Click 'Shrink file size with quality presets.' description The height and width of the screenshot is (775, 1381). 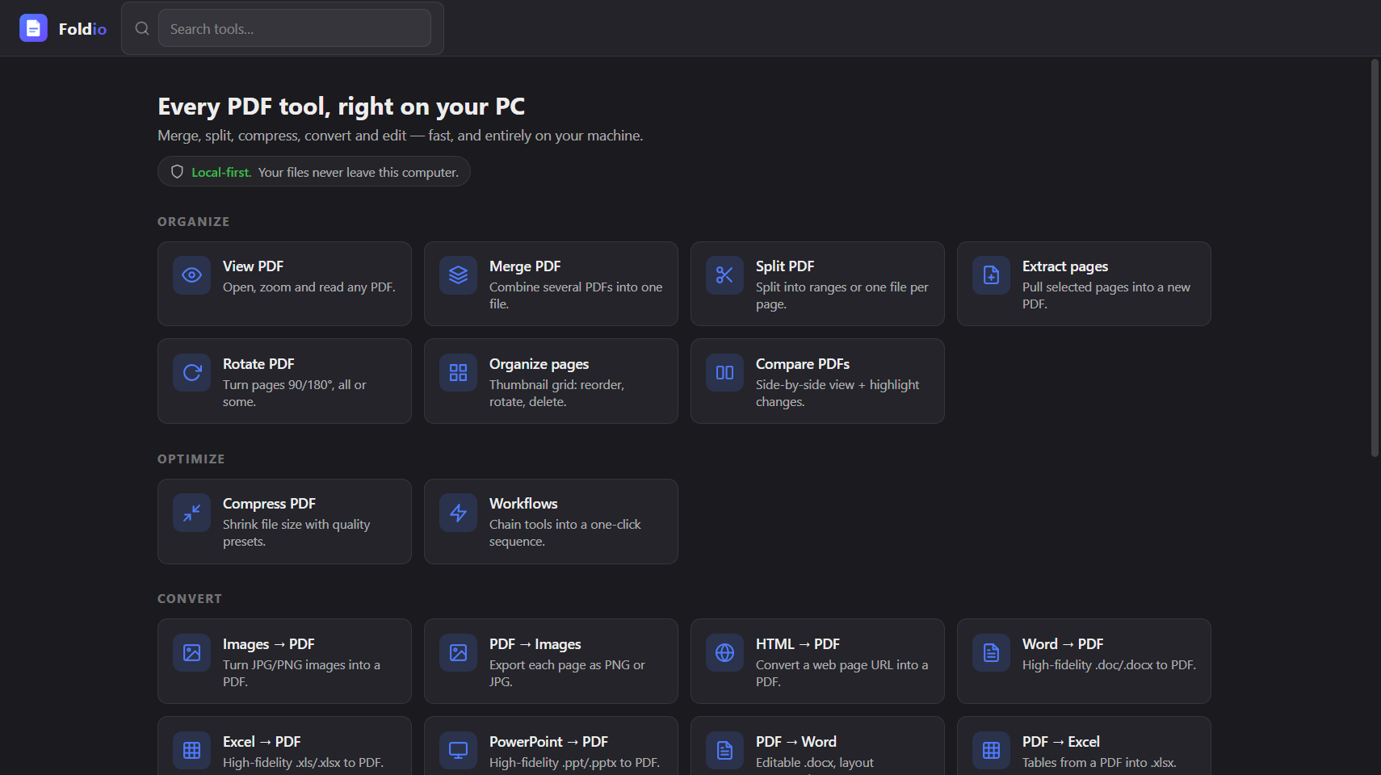296,533
